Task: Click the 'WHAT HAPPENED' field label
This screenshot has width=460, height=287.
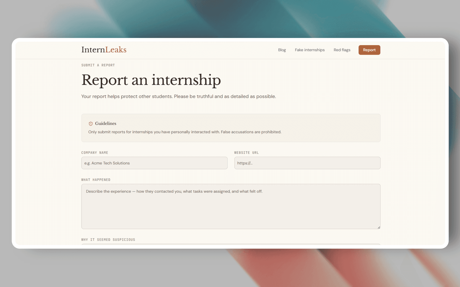Action: (96, 180)
